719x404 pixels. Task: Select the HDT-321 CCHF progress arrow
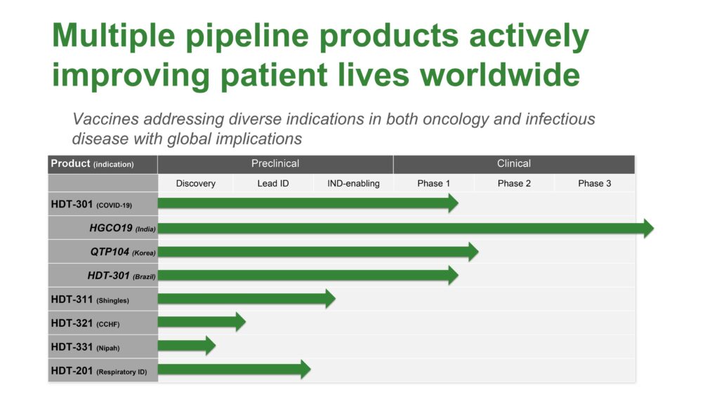202,322
